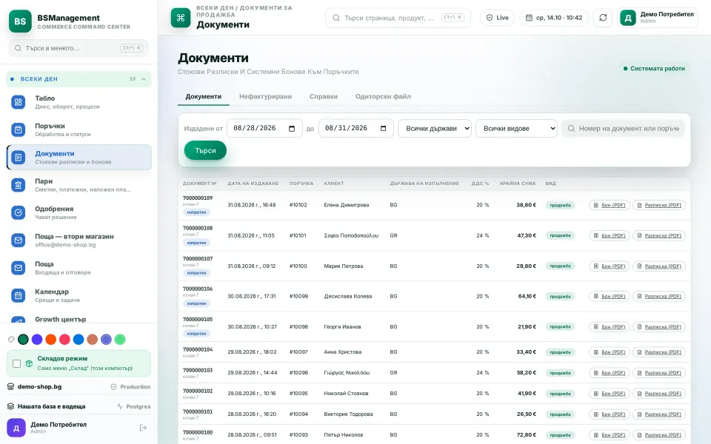
Task: Open the Табло dashboard in the sidebar
Action: (x=79, y=102)
